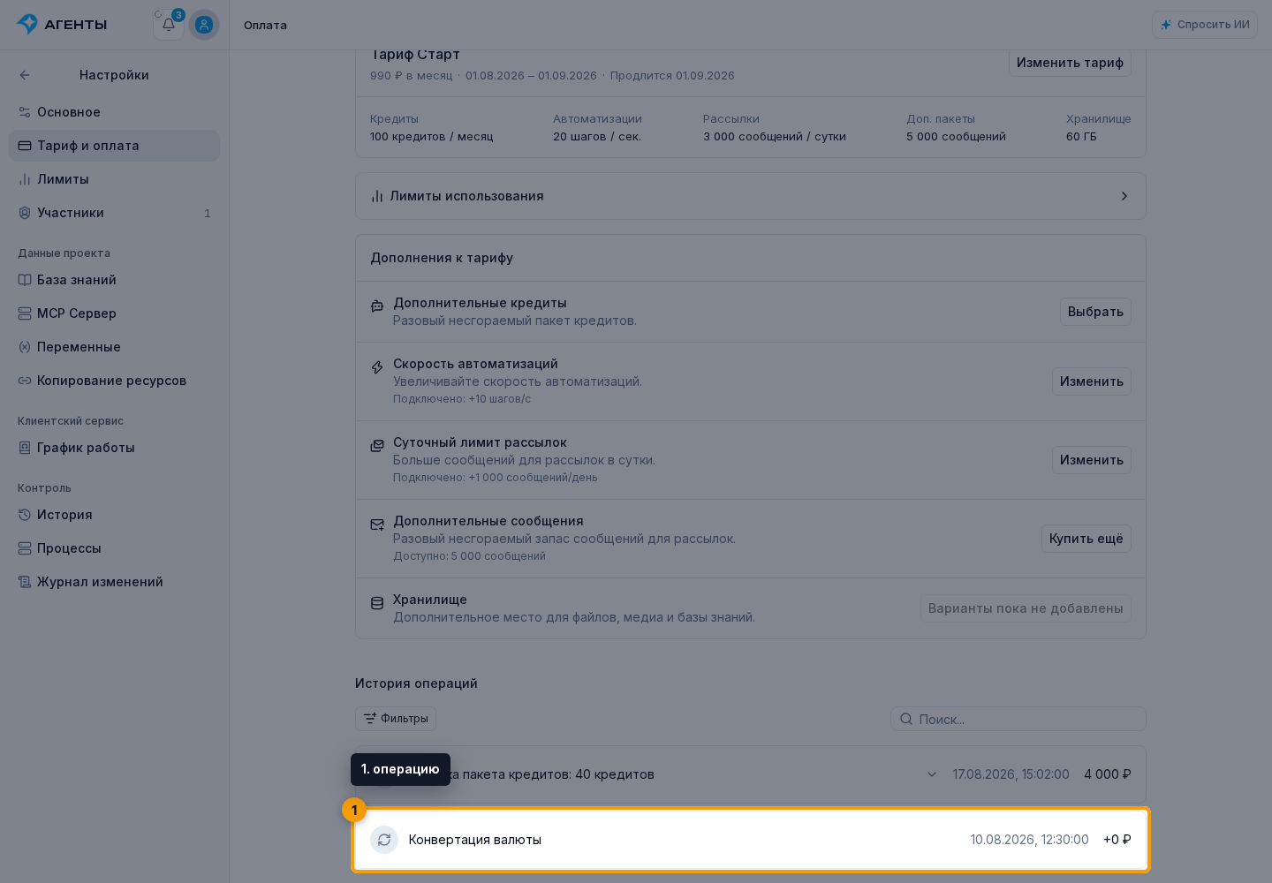Image resolution: width=1272 pixels, height=883 pixels.
Task: Open the Журнал изменений page
Action: tap(115, 582)
